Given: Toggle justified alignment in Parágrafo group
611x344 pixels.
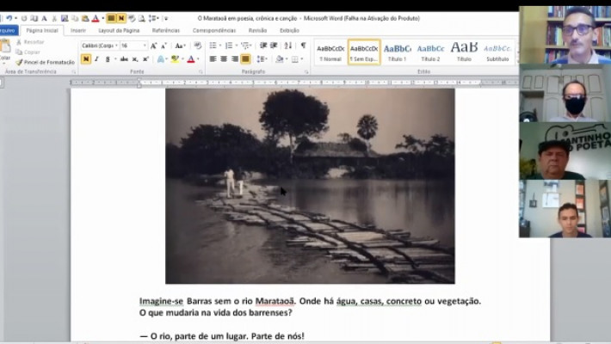Looking at the screenshot, I should tap(245, 59).
